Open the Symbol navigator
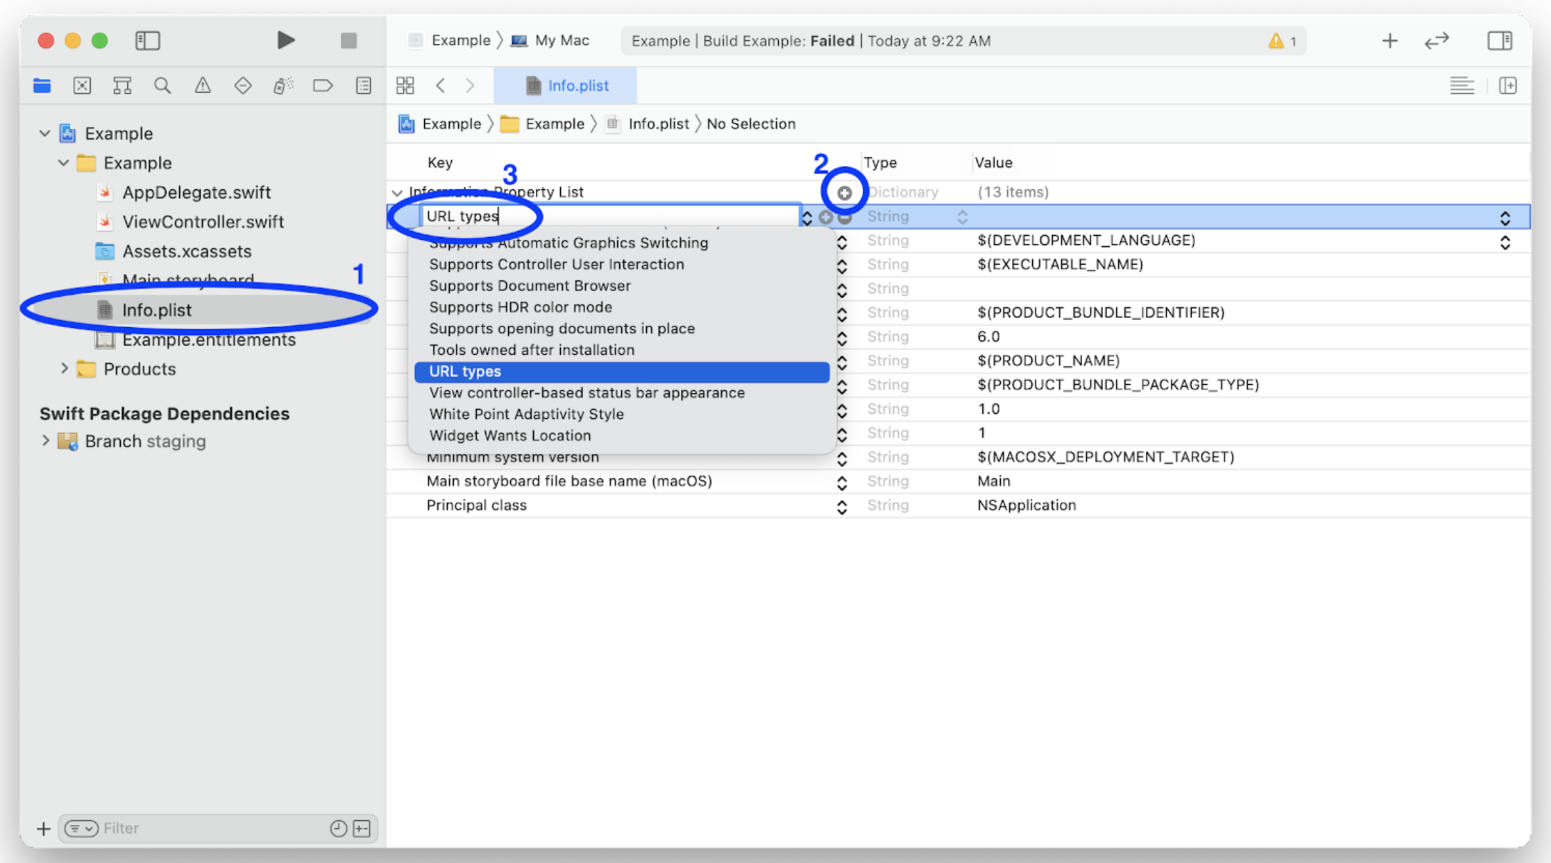 [x=122, y=85]
